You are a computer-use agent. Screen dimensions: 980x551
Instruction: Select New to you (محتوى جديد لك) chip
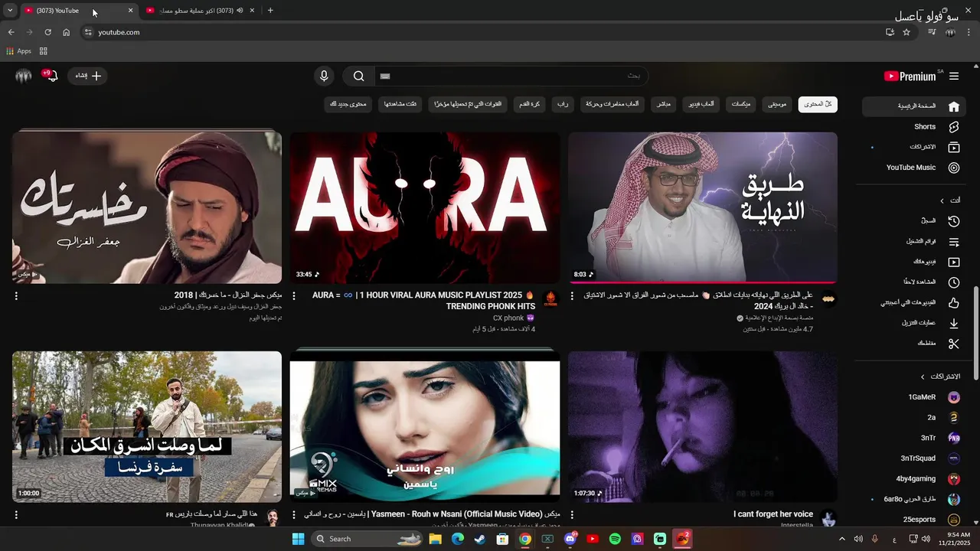point(348,104)
